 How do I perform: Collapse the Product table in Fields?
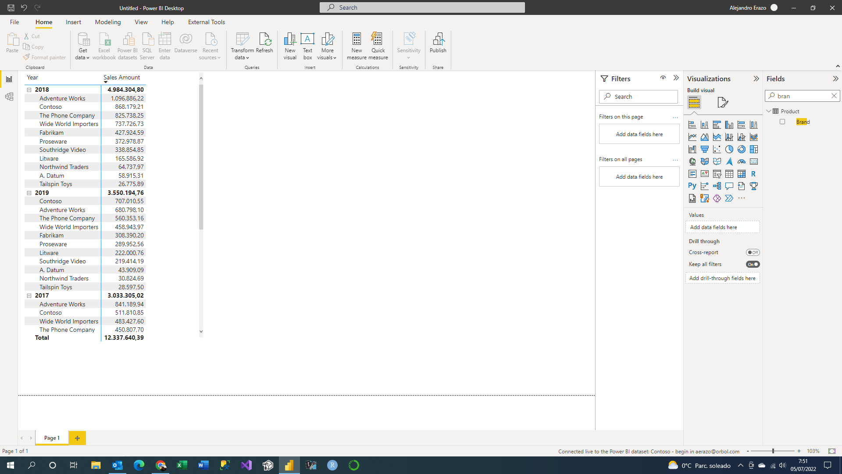769,111
